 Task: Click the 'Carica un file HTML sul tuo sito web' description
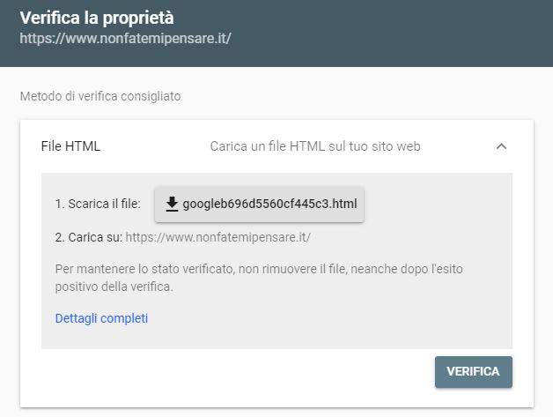click(x=314, y=146)
